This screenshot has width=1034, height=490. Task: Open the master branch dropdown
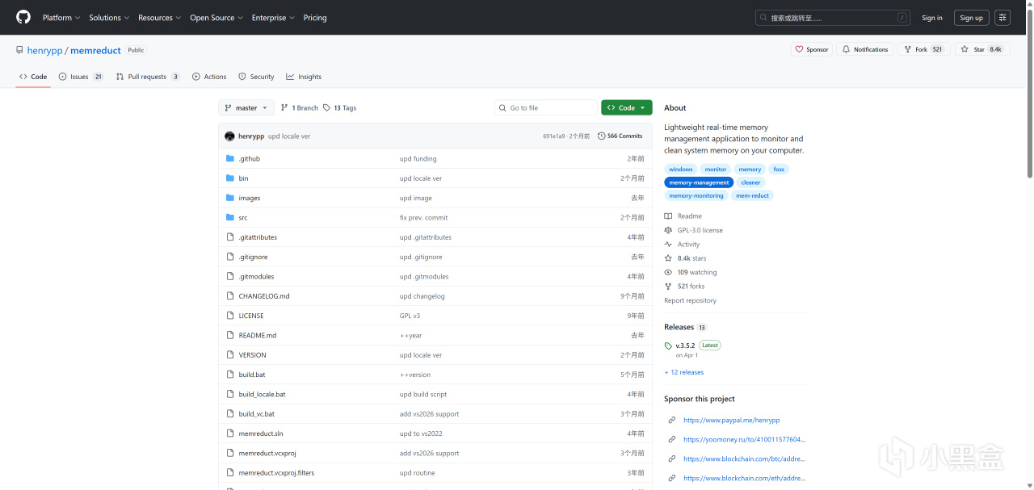click(x=246, y=107)
